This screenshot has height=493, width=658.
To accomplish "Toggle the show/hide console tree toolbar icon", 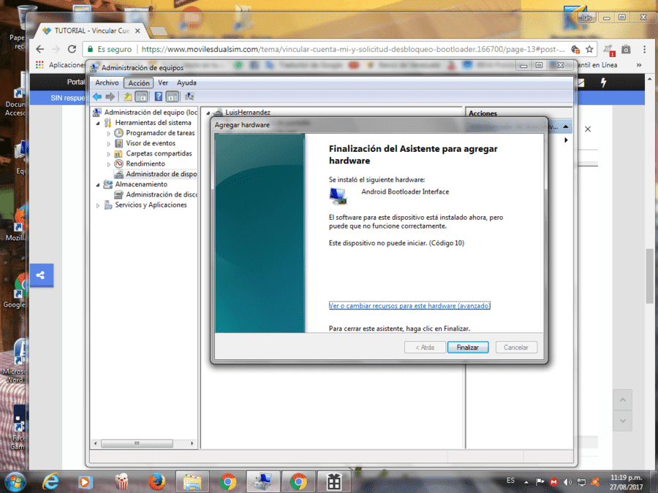I will click(x=141, y=97).
